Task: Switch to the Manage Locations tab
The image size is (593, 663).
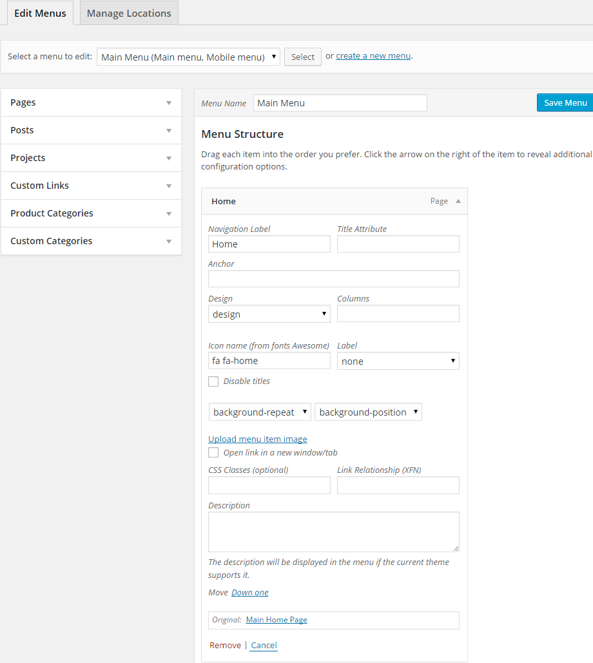Action: 129,13
